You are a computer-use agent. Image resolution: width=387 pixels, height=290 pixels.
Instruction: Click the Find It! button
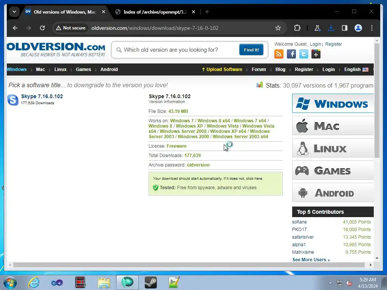[251, 50]
